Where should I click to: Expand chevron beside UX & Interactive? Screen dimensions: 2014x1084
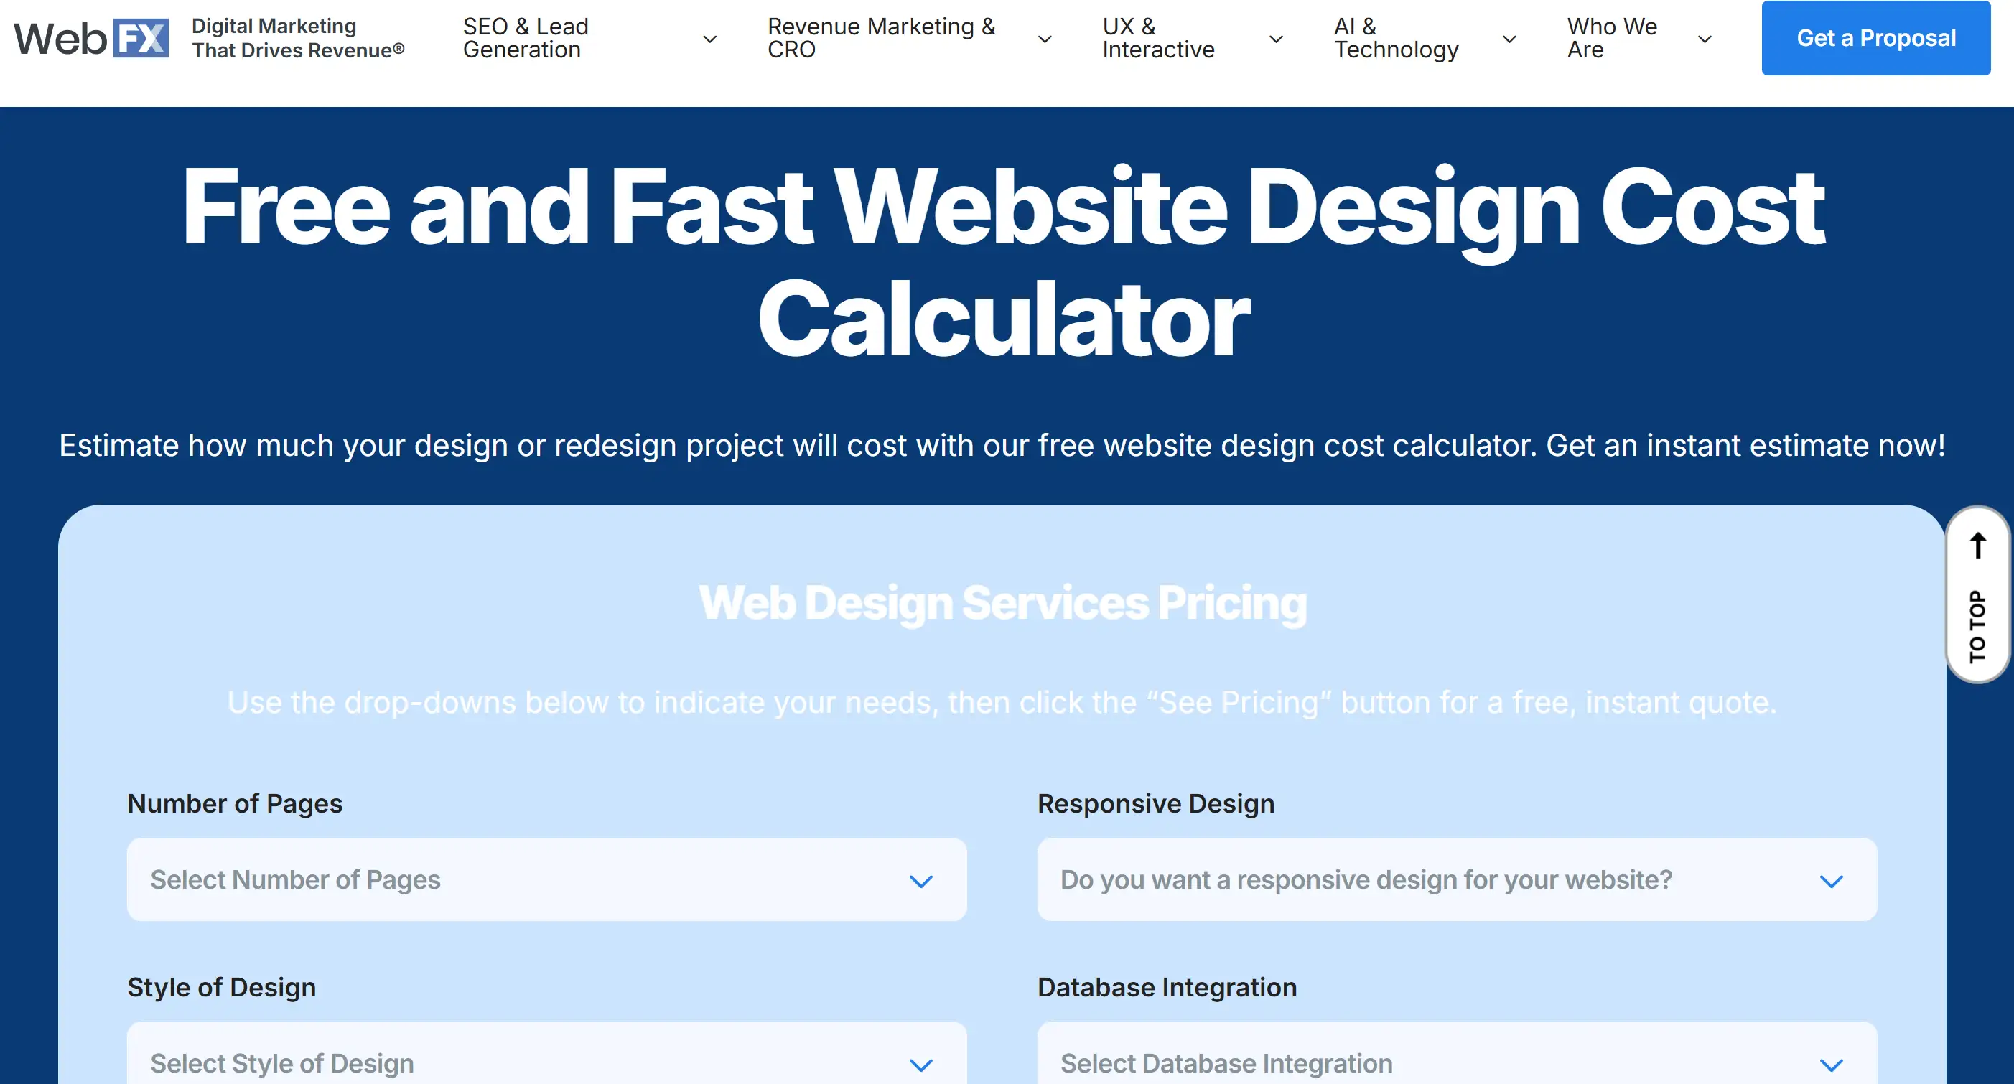point(1276,39)
